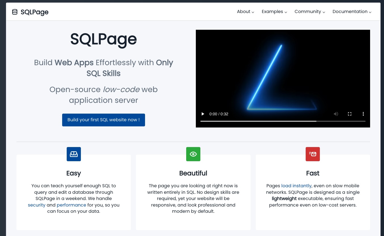Click the large SQLPage page title

(104, 39)
